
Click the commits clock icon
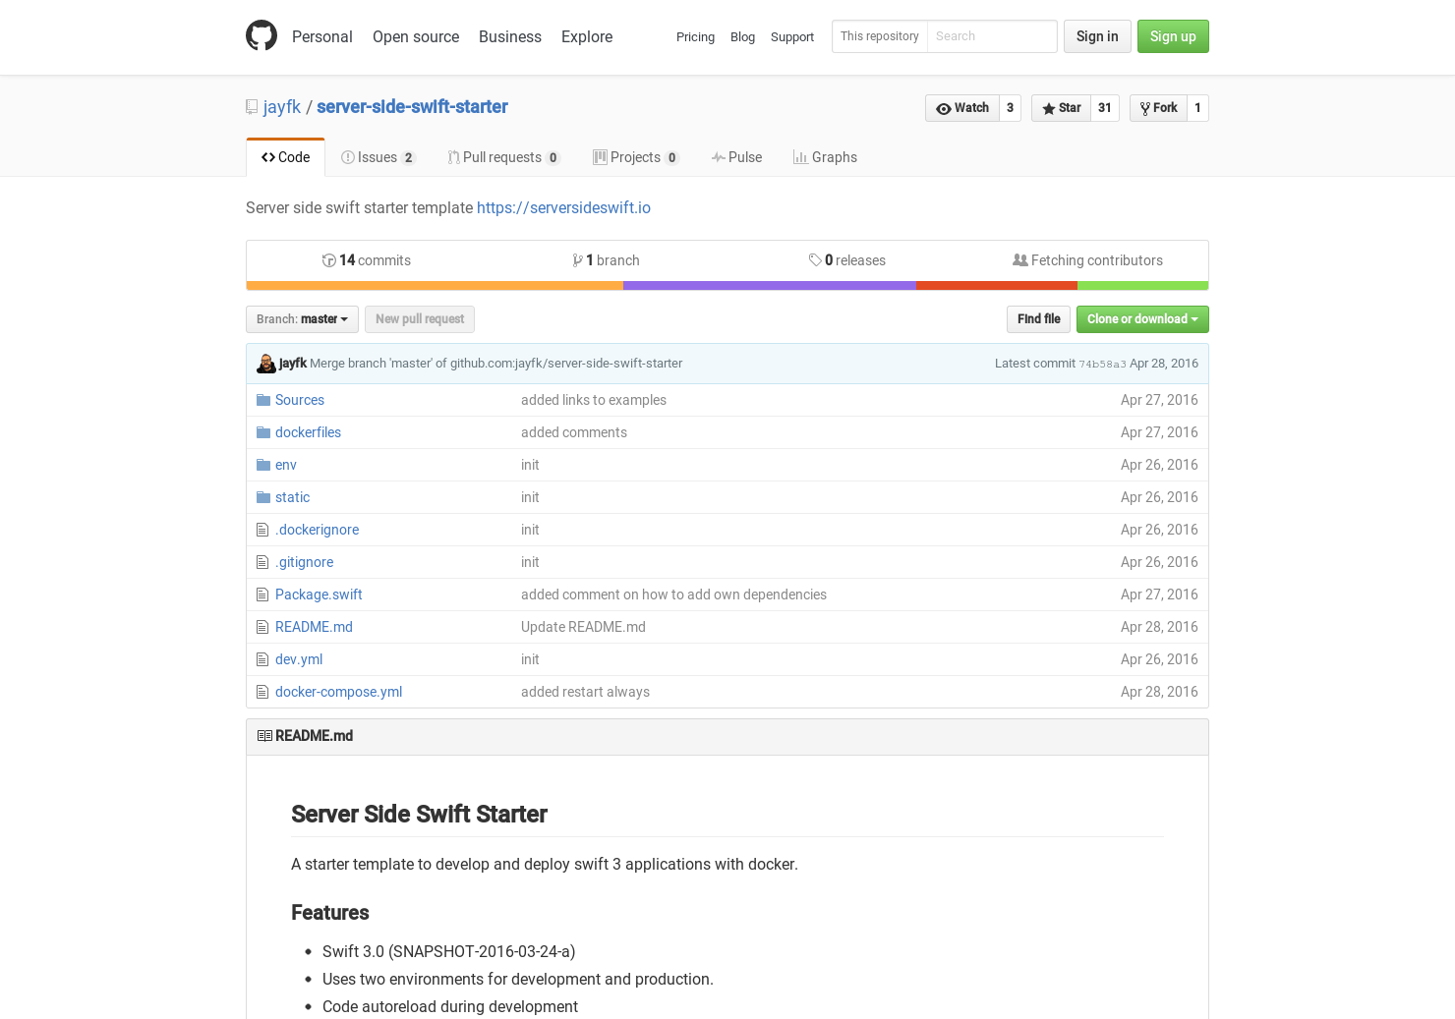coord(329,260)
